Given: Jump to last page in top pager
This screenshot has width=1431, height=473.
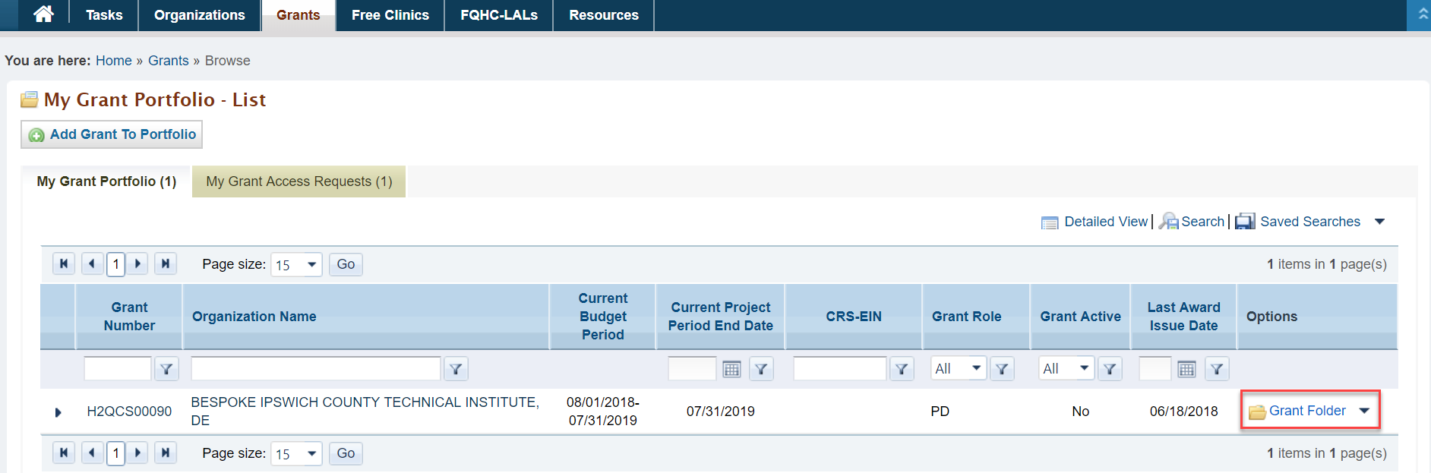Looking at the screenshot, I should (166, 263).
